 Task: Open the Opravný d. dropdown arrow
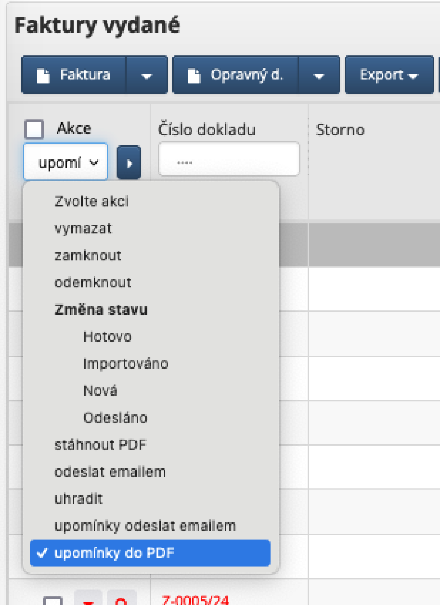(318, 76)
